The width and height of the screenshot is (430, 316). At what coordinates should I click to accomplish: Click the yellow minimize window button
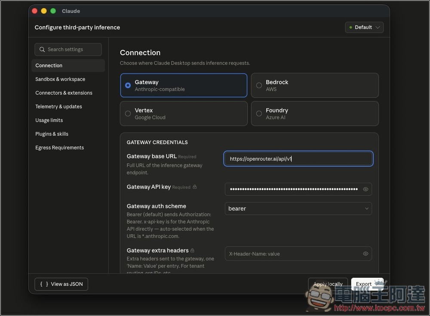[44, 11]
